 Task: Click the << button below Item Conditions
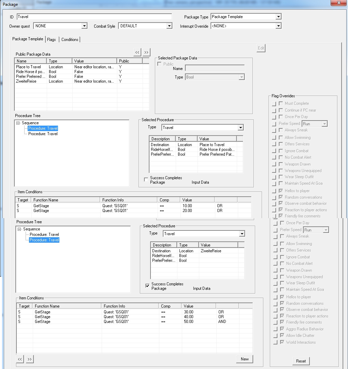coord(20,359)
